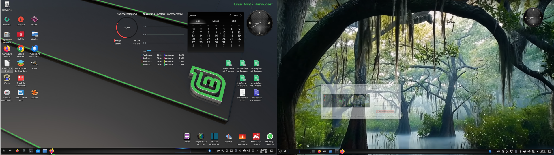Click the Heute button in calendar
554x155 pixels.
coord(235,15)
